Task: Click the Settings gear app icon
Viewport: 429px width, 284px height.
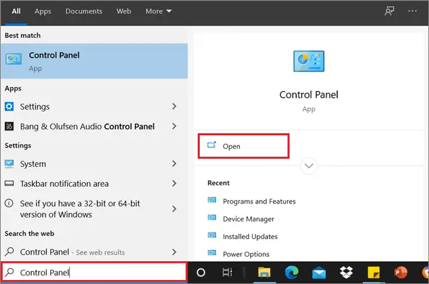Action: (9, 106)
